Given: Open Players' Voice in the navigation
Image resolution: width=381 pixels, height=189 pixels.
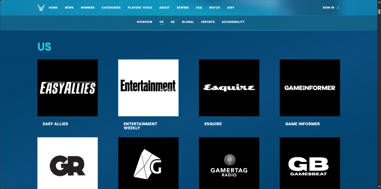Looking at the screenshot, I should 140,7.
